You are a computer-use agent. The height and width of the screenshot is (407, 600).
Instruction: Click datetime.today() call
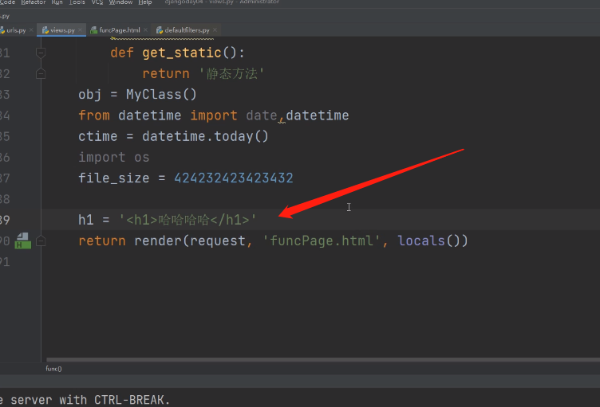tap(206, 136)
